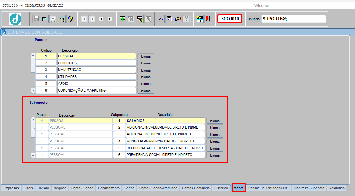Click the gray X Delete Record icon
Image resolution: width=355 pixels, height=196 pixels.
coord(131,19)
